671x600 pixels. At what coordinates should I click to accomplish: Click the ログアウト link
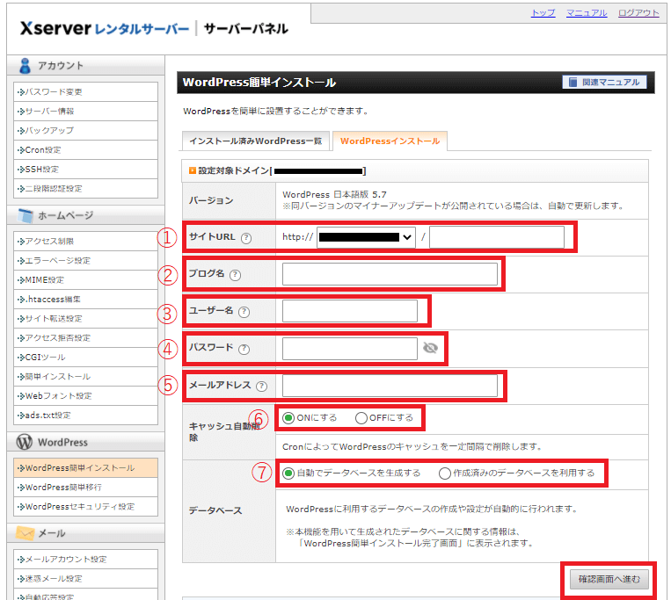638,13
